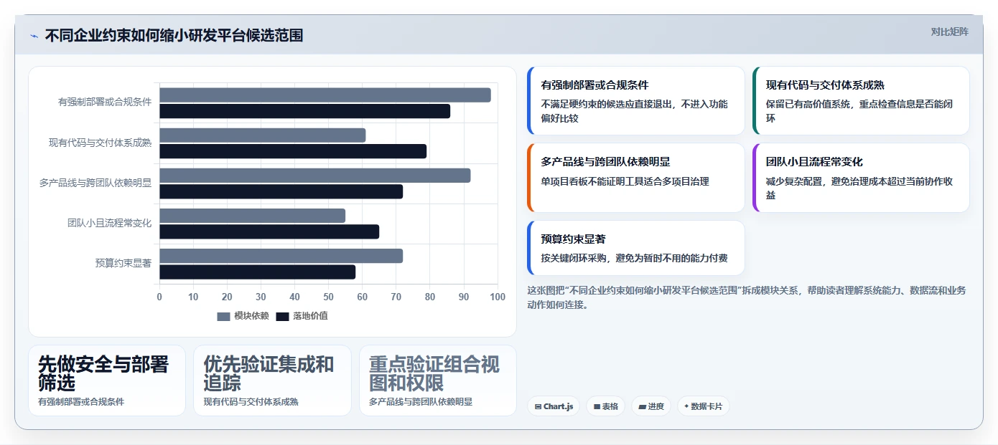Screen dimensions: 998x445
Task: Toggle the 模块依赖 legend entry
Action: (243, 316)
